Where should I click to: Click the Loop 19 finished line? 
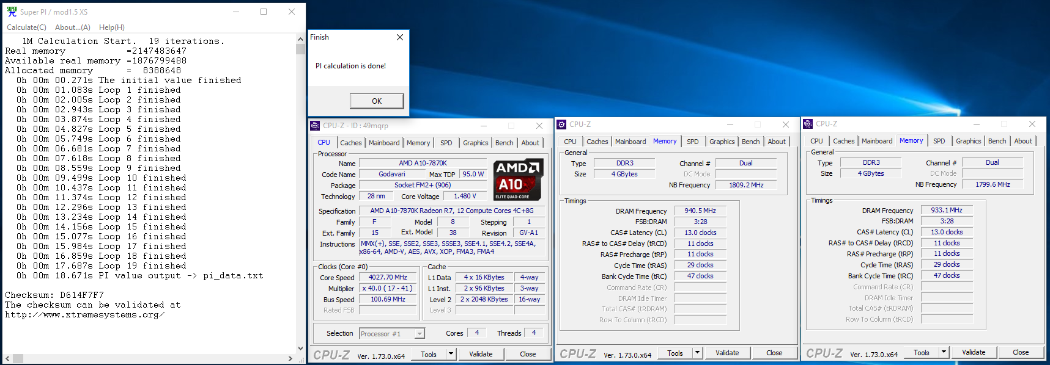coord(102,266)
